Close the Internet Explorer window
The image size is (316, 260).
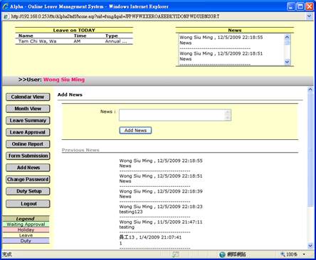310,6
